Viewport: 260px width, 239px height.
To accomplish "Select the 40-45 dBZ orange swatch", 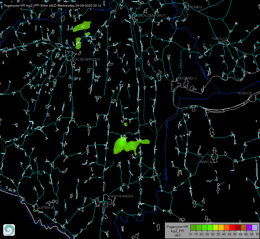I will (227, 227).
